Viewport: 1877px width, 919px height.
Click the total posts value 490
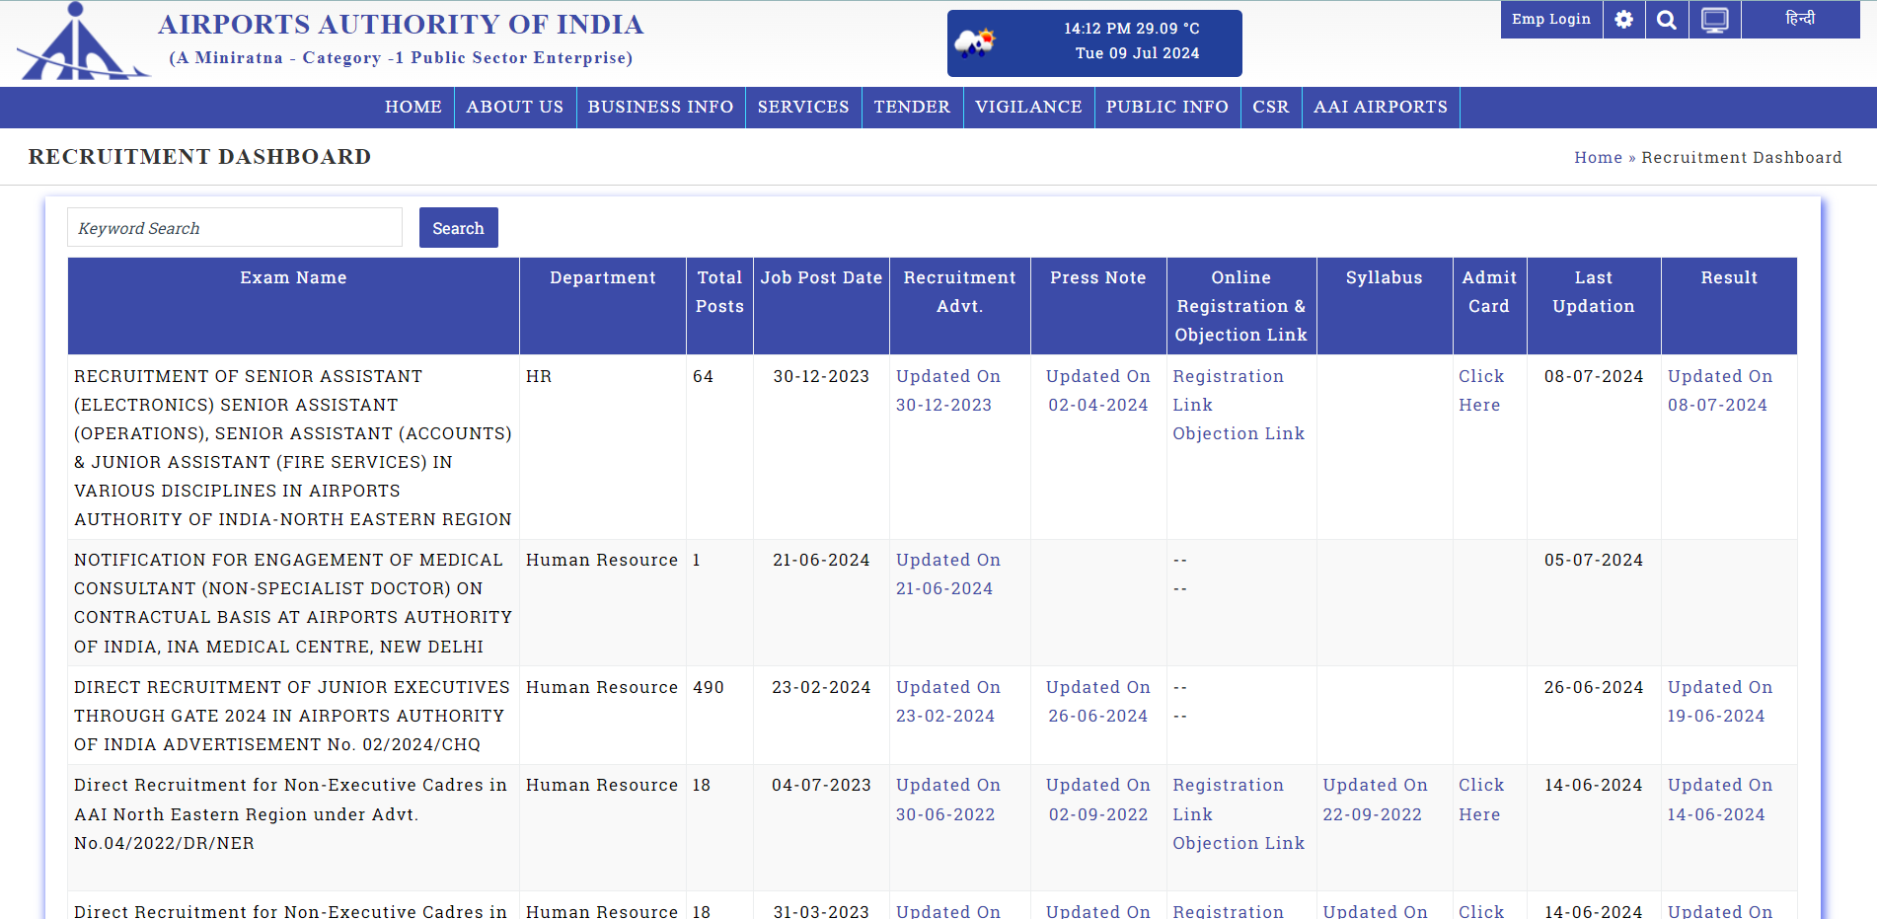[709, 688]
